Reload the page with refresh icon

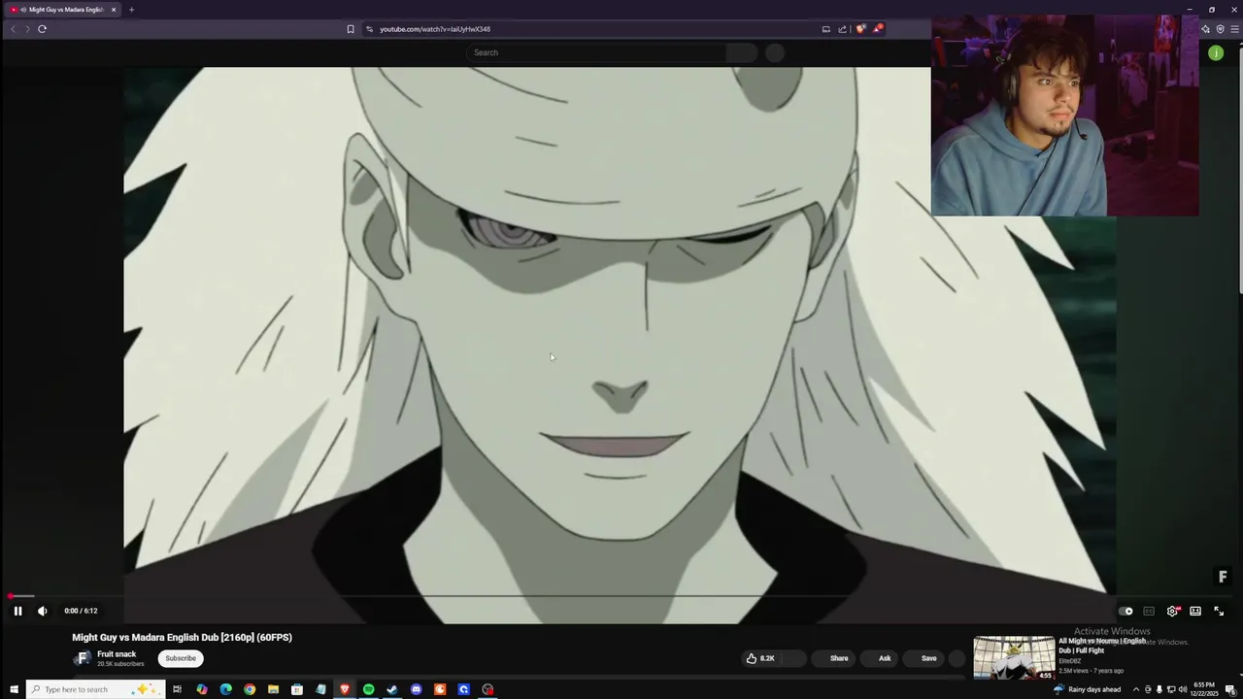[x=42, y=29]
